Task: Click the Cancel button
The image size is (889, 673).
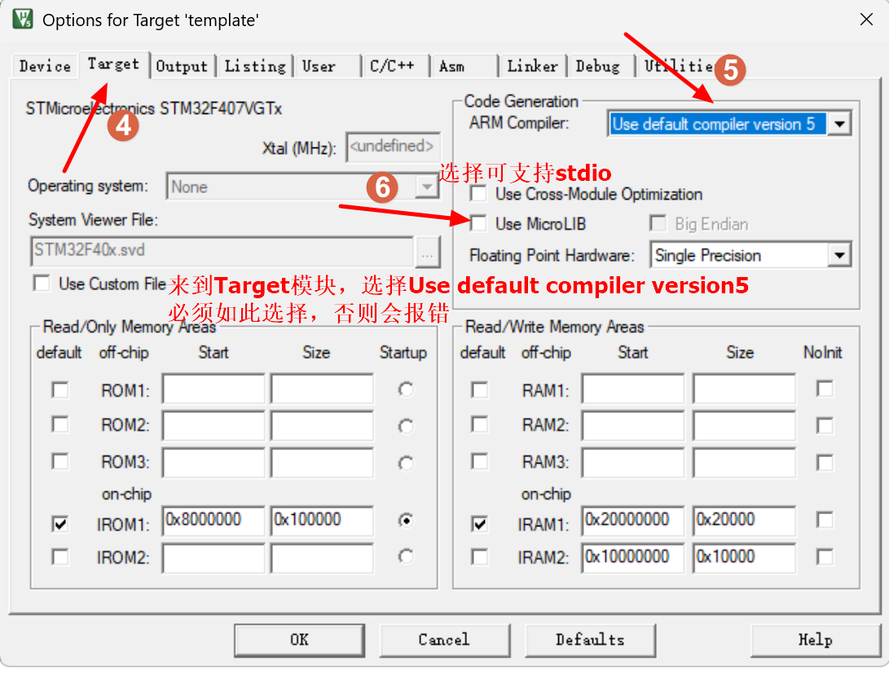Action: point(445,640)
